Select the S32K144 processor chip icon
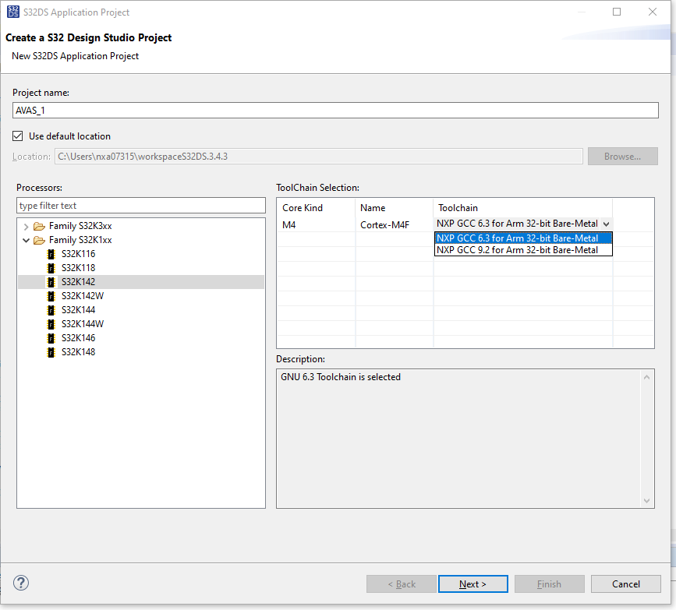Viewport: 676px width, 610px height. (x=51, y=309)
